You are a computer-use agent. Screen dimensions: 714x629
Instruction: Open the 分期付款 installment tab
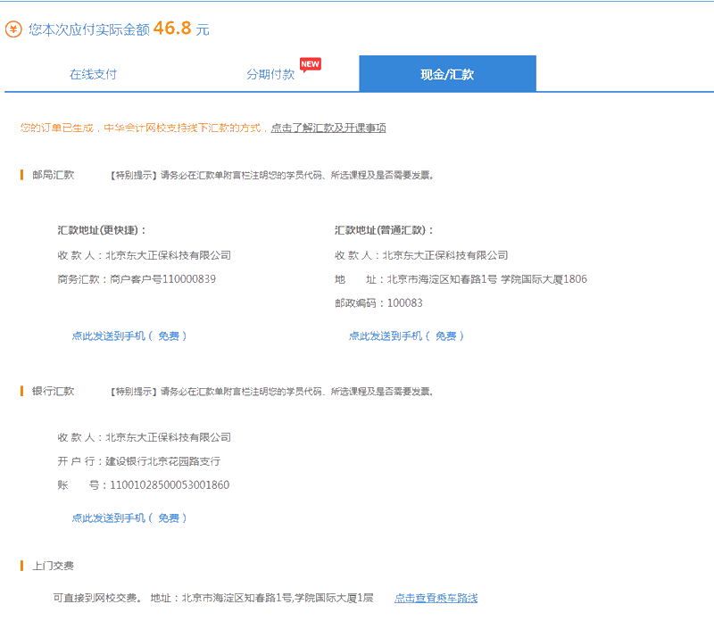pyautogui.click(x=269, y=76)
